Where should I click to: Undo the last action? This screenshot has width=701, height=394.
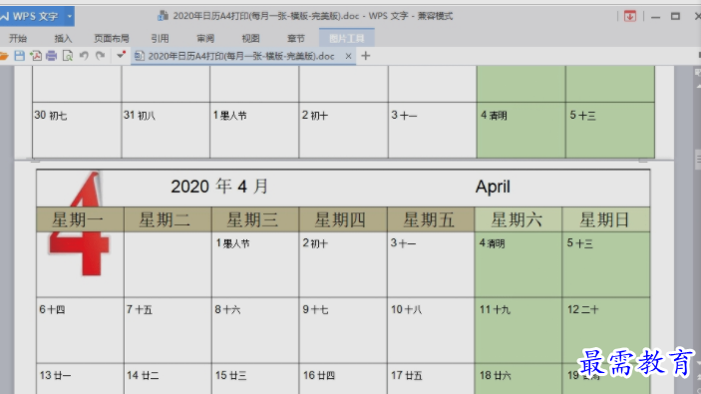[84, 56]
